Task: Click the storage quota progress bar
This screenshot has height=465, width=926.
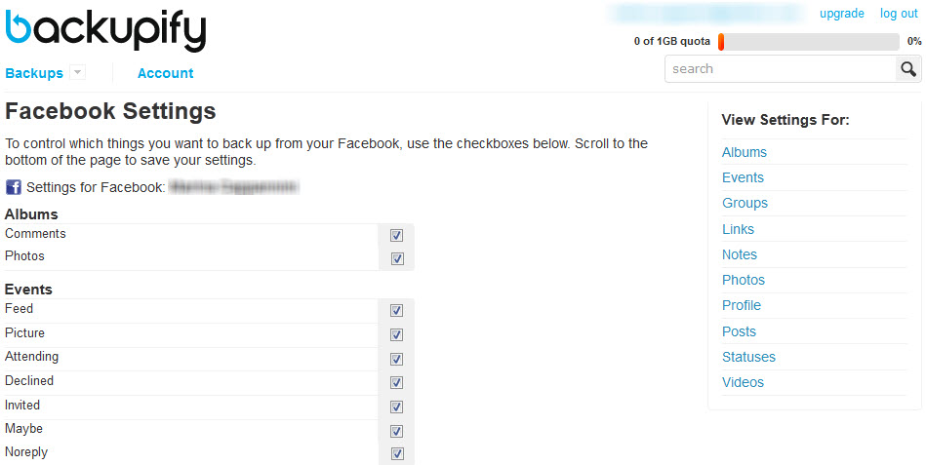Action: point(808,42)
